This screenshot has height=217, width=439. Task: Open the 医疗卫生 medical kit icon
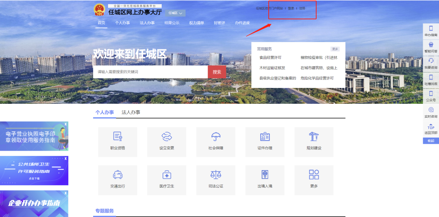[x=167, y=175]
